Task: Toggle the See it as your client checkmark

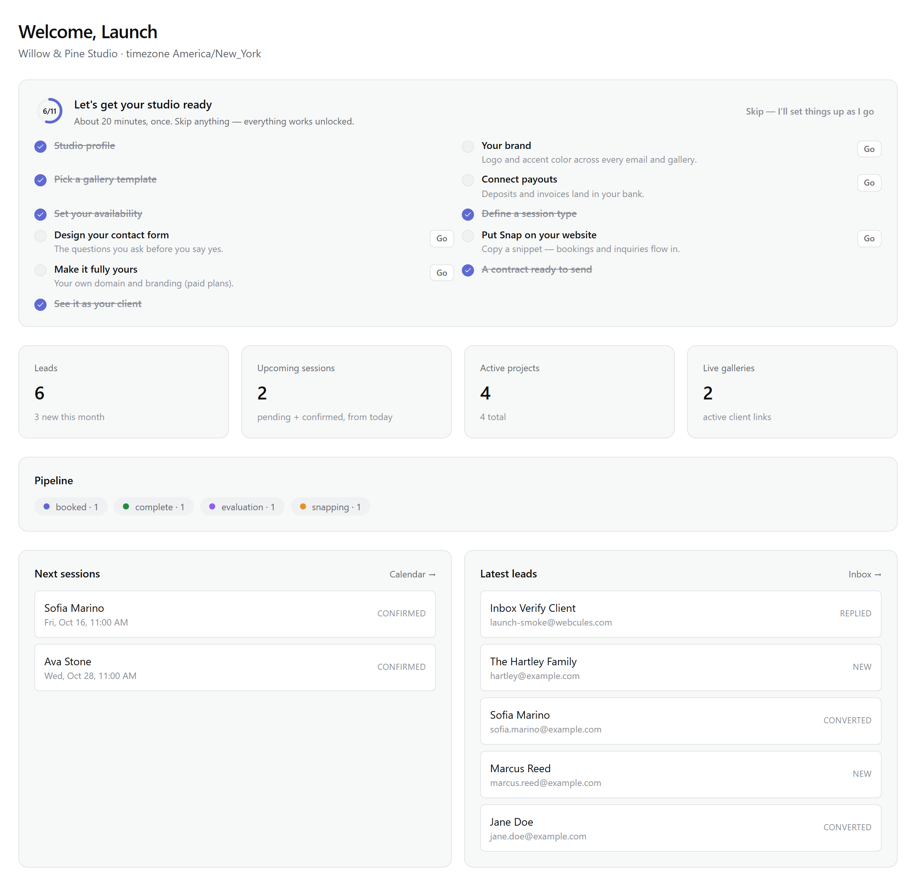Action: coord(41,305)
